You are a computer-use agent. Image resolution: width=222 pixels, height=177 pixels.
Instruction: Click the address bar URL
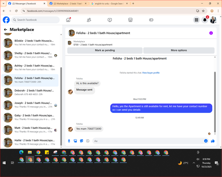tap(53, 11)
